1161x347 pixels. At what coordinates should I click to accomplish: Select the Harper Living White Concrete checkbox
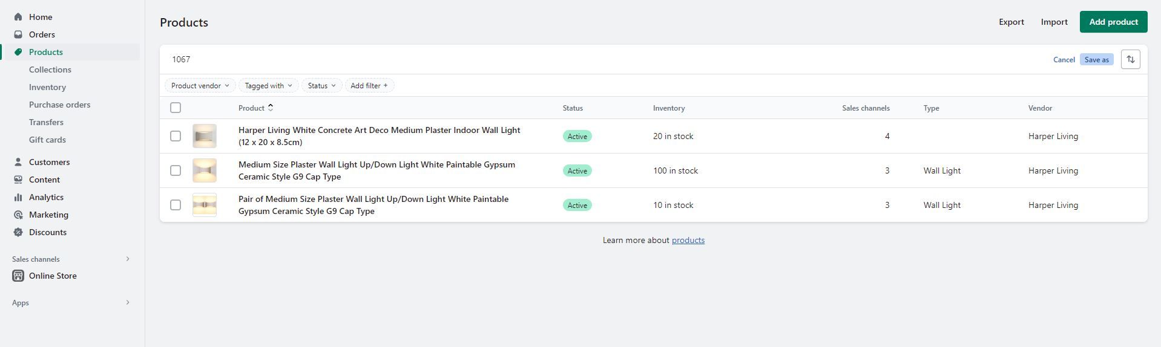(176, 136)
